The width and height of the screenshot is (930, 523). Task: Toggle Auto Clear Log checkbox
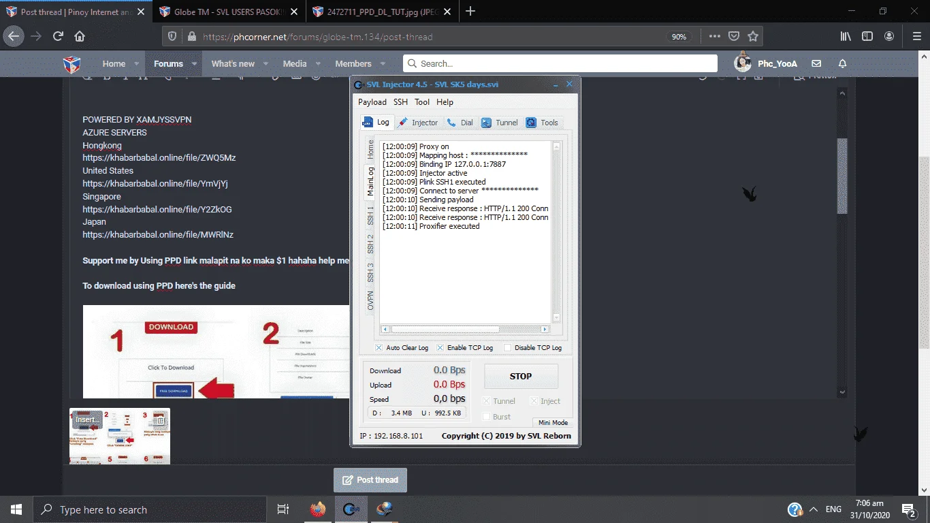(379, 347)
